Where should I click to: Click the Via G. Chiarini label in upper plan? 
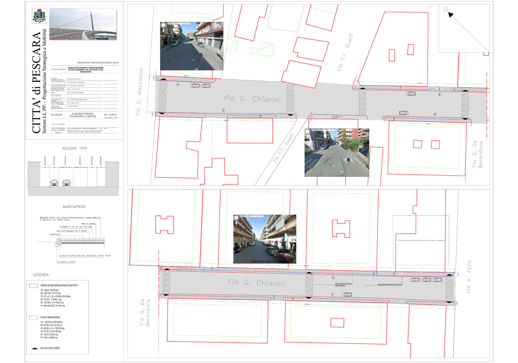(252, 99)
